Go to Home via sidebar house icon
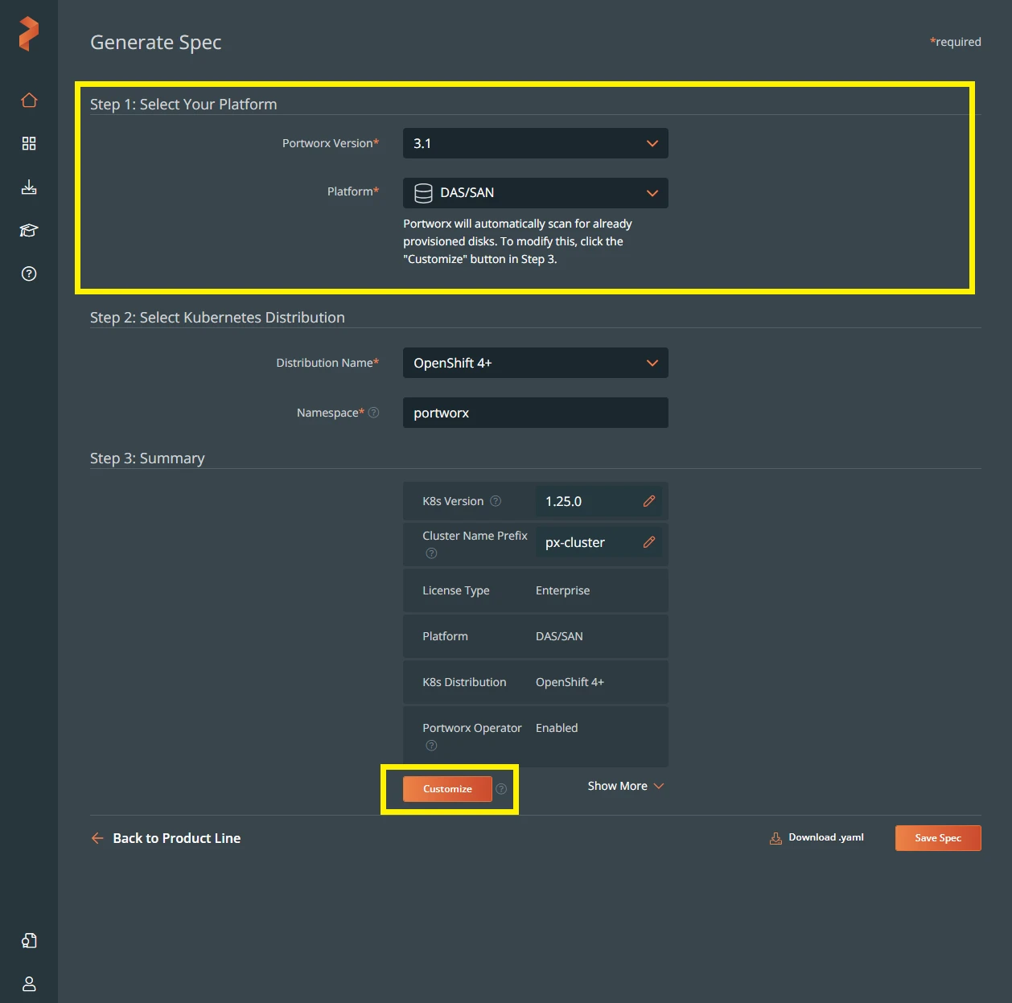Viewport: 1012px width, 1003px height. (x=29, y=101)
